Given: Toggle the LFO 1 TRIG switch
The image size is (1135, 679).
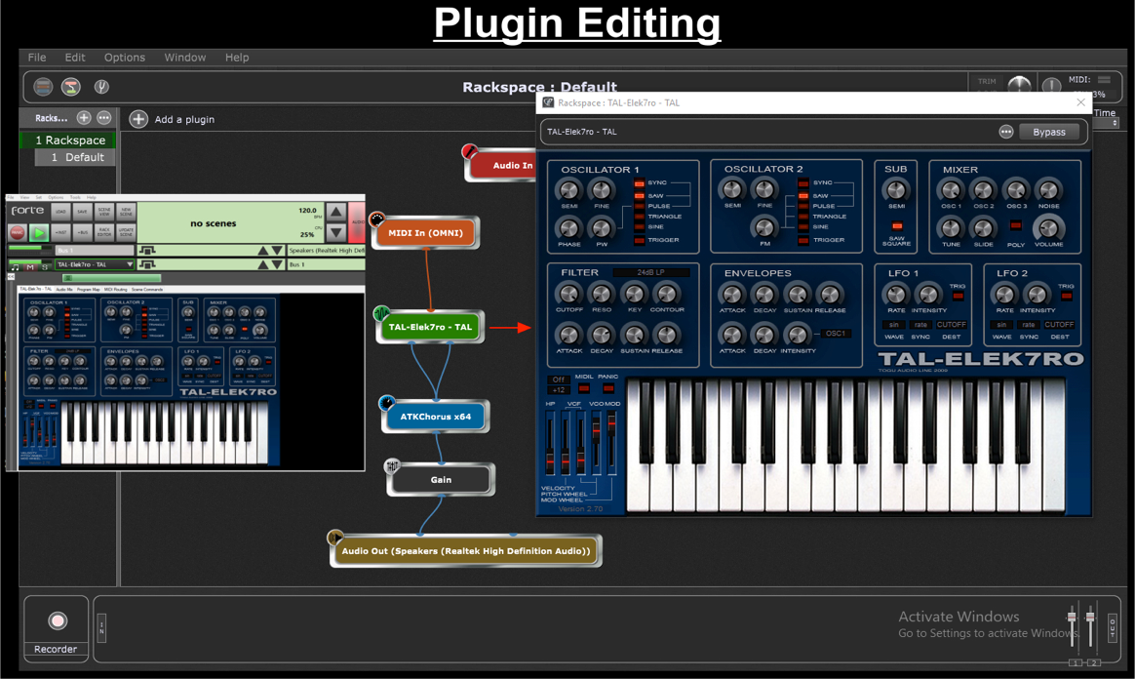Looking at the screenshot, I should click(x=958, y=296).
